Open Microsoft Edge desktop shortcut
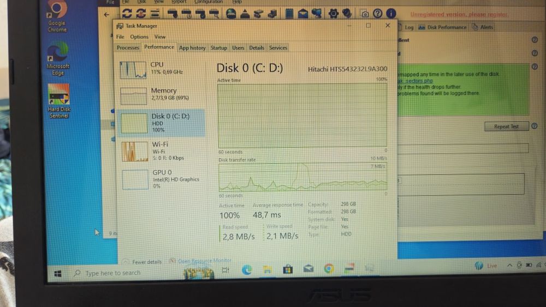Viewport: 546px width, 307px height. pos(58,59)
